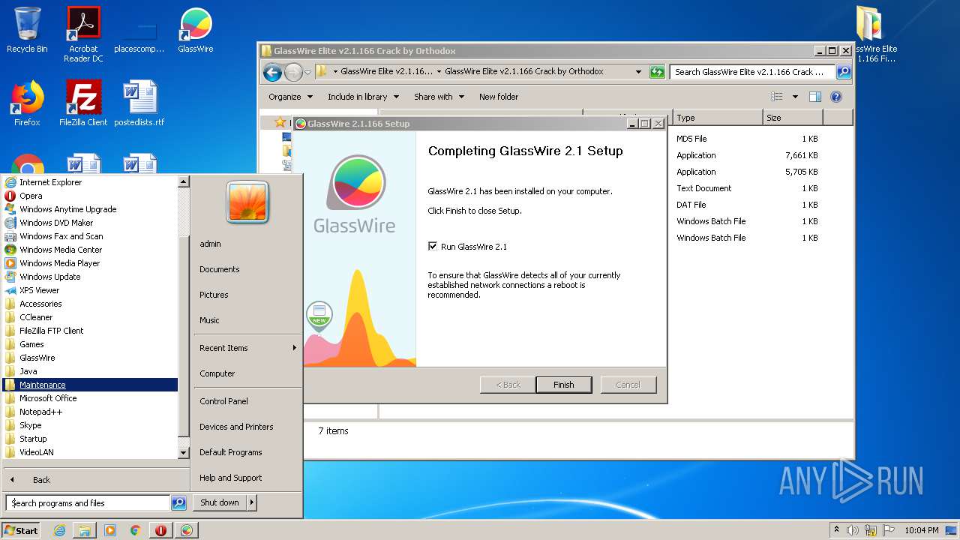Open Recycle Bin desktop icon
The width and height of the screenshot is (960, 540).
pyautogui.click(x=27, y=31)
